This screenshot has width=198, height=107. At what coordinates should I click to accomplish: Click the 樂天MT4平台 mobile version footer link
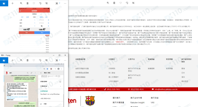[134, 76]
